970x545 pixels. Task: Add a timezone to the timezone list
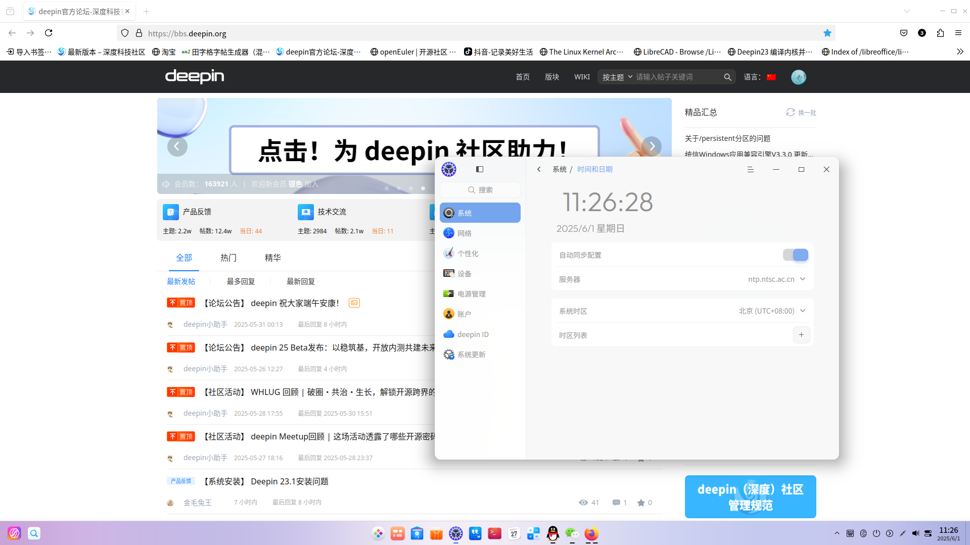pos(801,335)
